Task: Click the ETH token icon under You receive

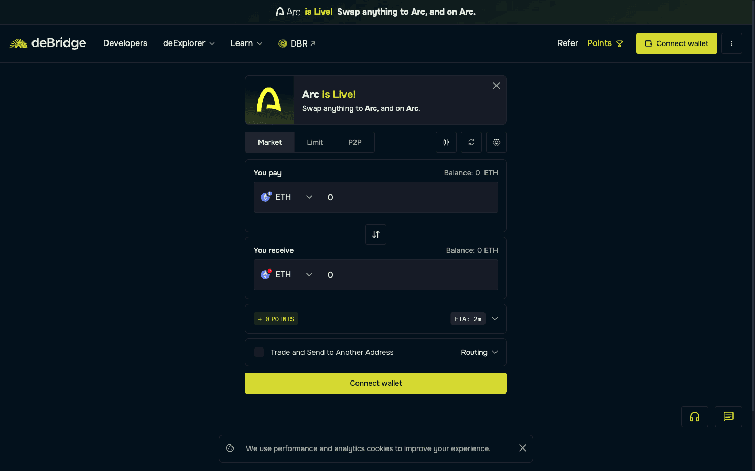Action: point(266,274)
